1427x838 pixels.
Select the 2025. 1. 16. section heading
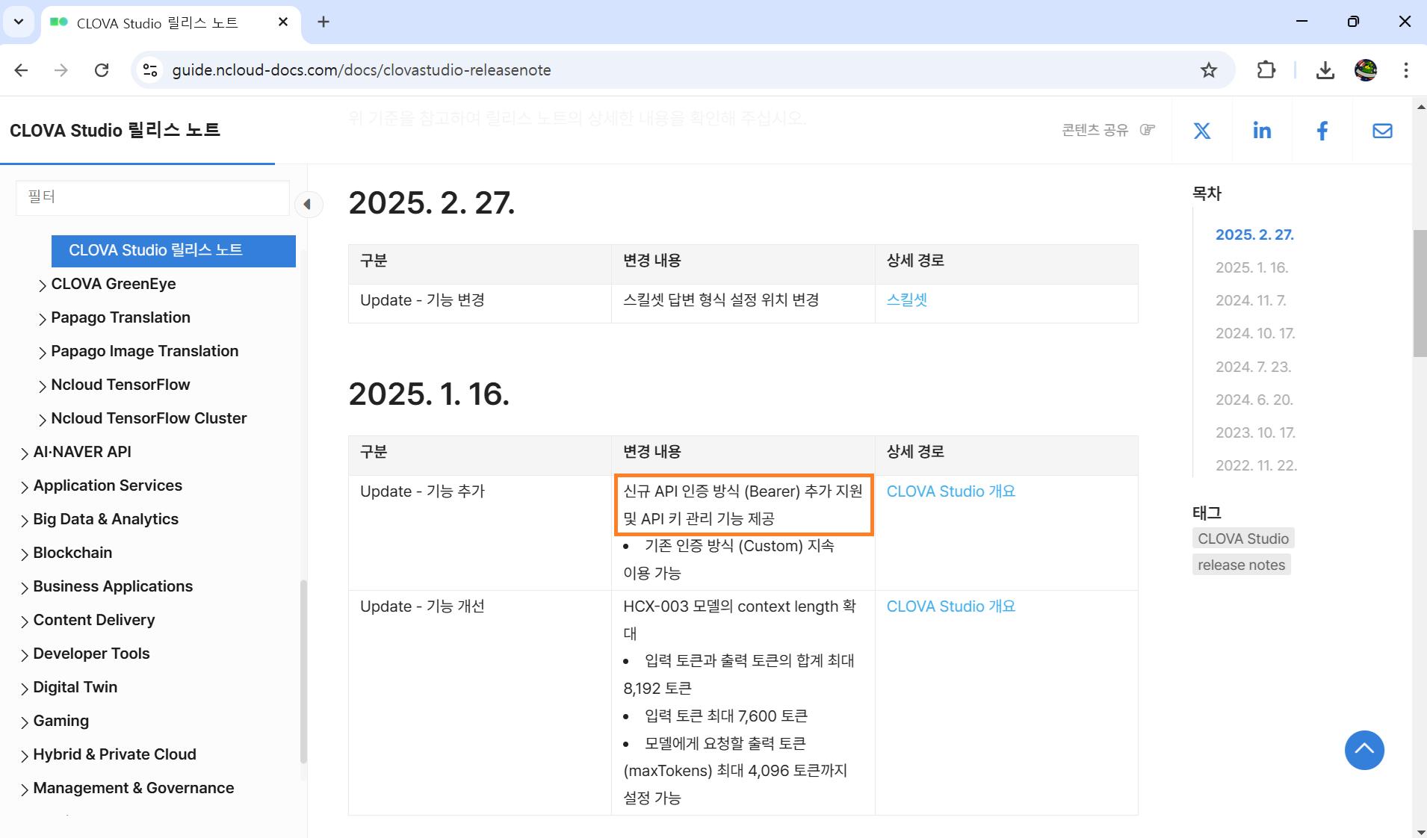pos(429,394)
